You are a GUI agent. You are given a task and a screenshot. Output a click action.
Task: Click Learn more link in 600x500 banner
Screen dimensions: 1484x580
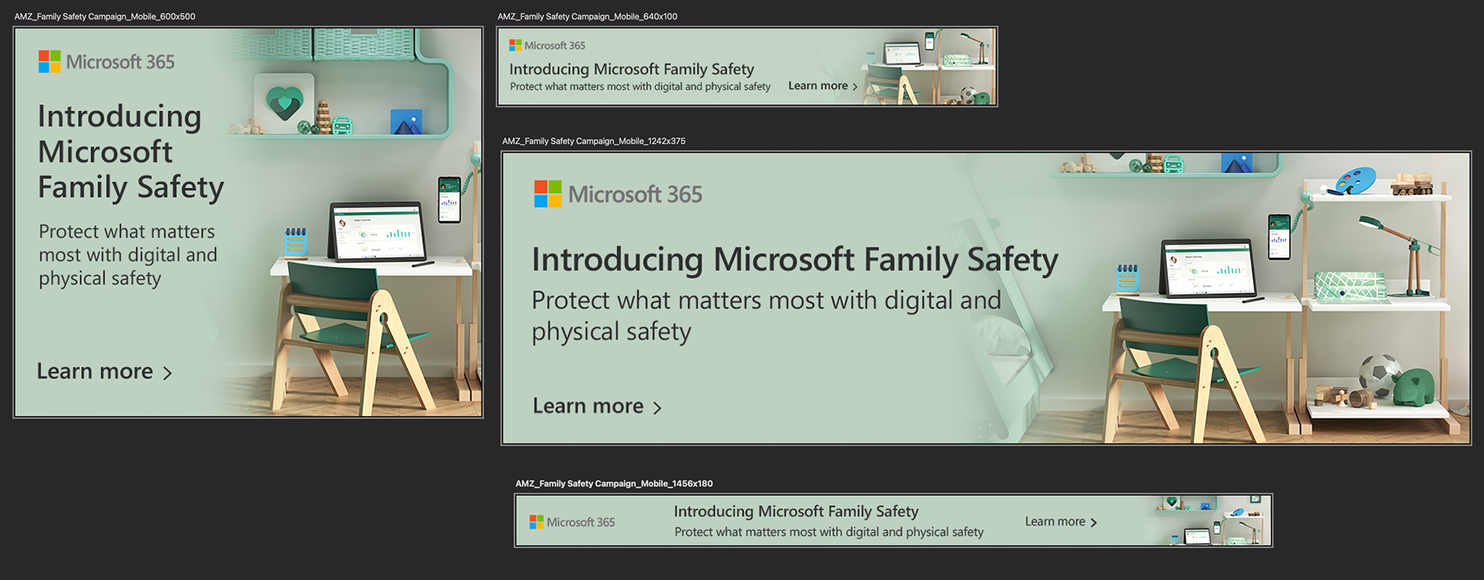pos(104,371)
